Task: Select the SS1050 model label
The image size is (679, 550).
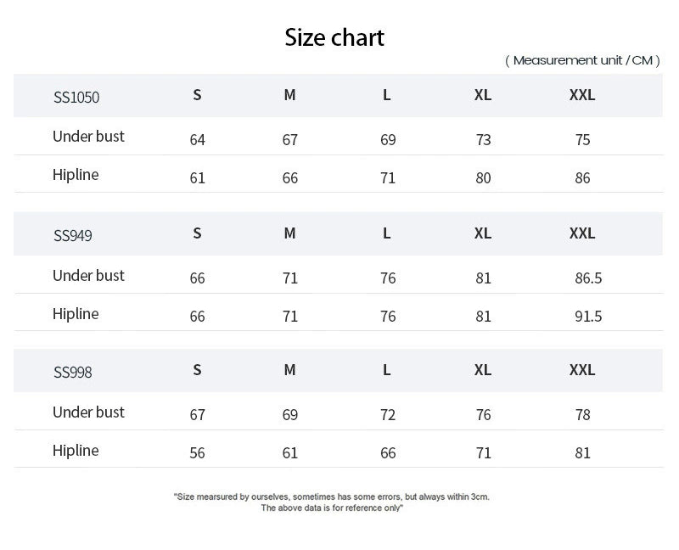Action: (x=76, y=97)
